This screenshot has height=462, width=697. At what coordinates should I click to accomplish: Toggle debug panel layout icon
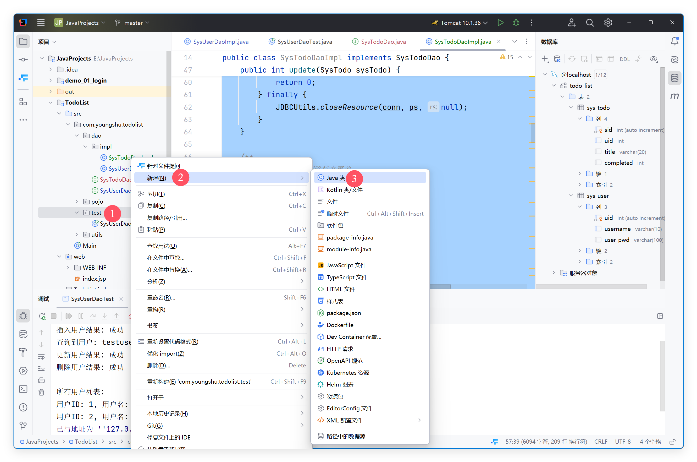660,316
